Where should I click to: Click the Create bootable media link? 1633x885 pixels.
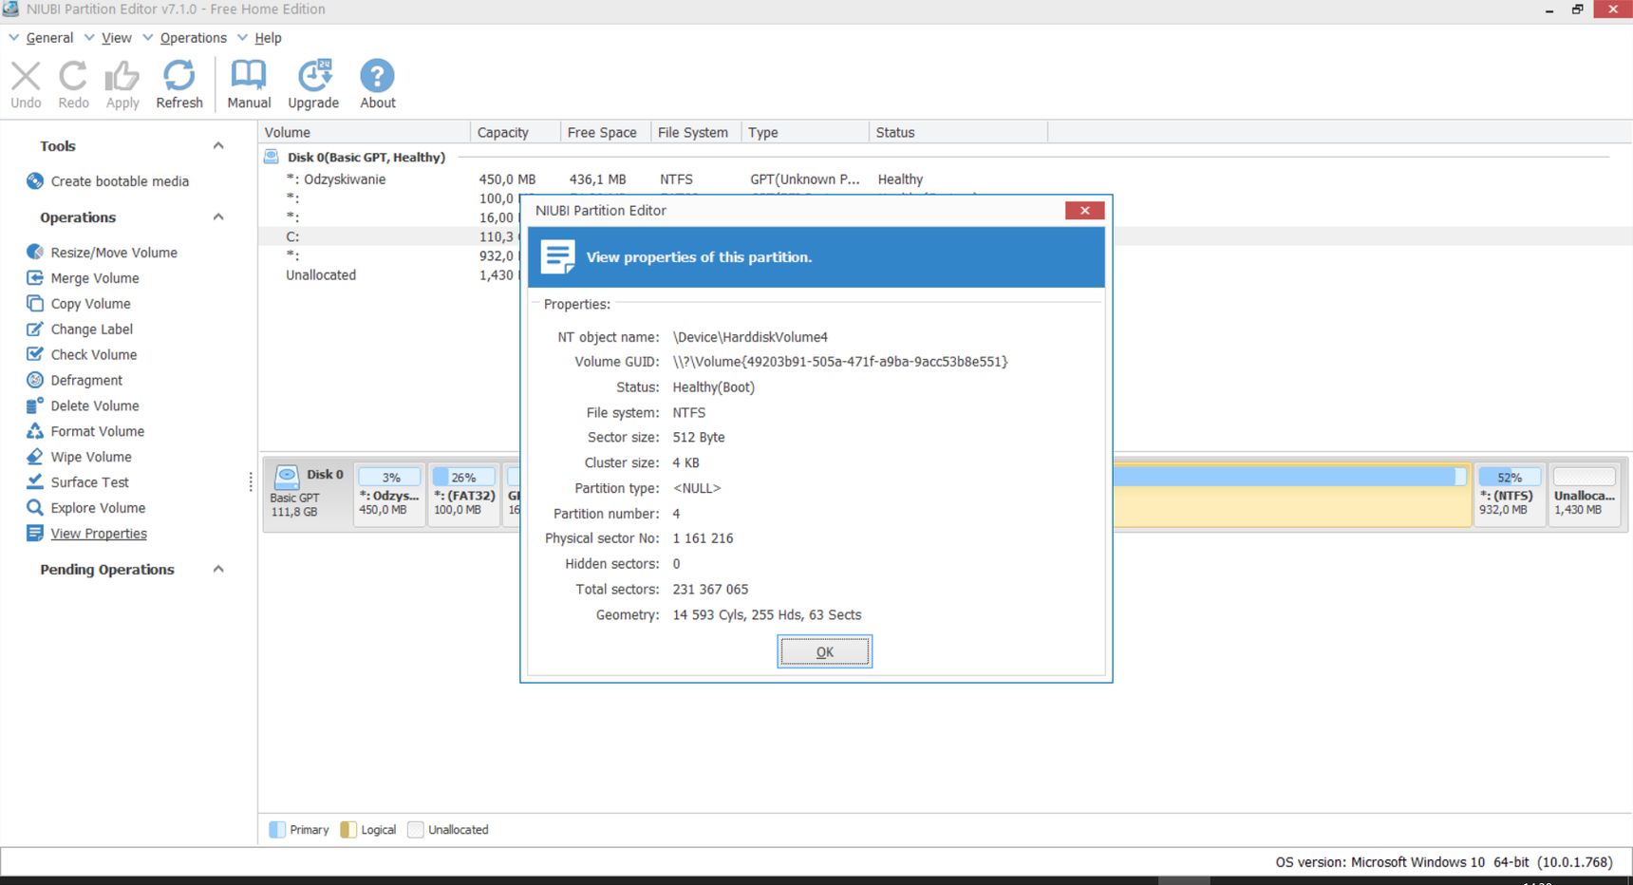(x=120, y=181)
